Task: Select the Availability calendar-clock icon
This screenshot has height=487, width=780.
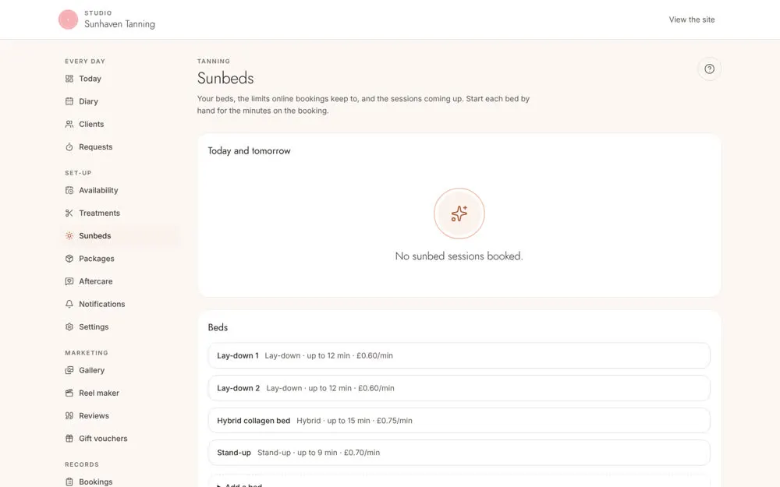Action: (x=69, y=190)
